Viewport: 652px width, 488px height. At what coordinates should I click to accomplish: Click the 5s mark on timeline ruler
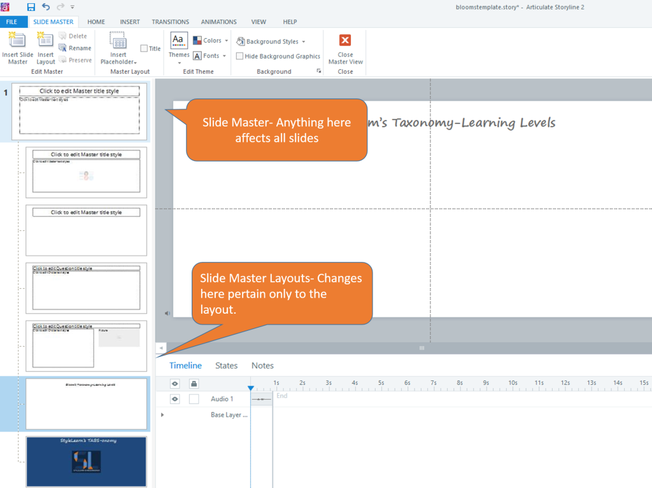coord(381,382)
